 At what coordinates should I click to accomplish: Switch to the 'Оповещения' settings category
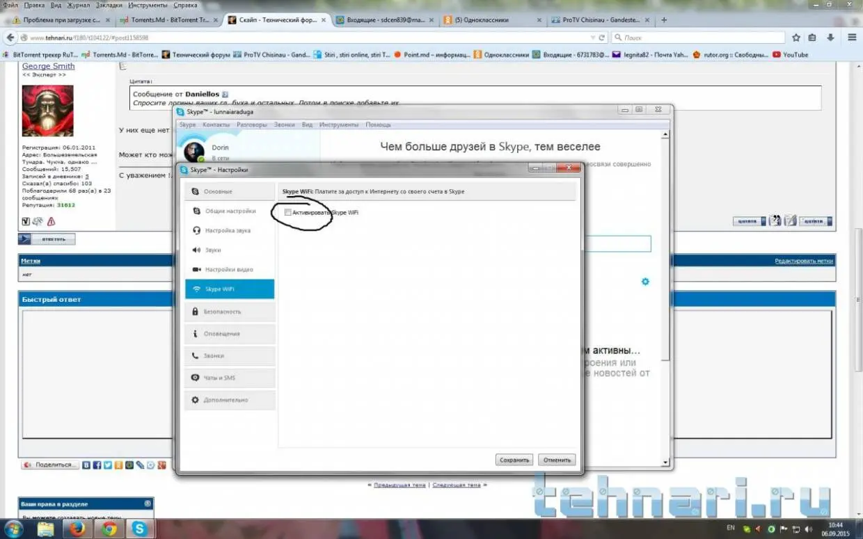(x=230, y=334)
